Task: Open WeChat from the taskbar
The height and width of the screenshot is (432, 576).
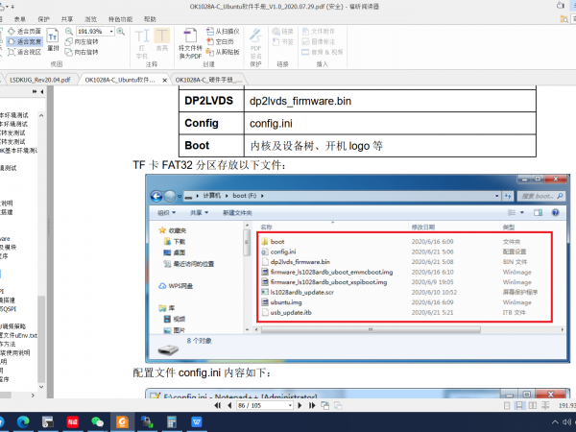Action: (x=97, y=420)
